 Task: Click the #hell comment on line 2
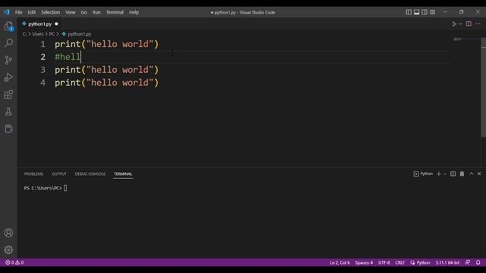68,57
